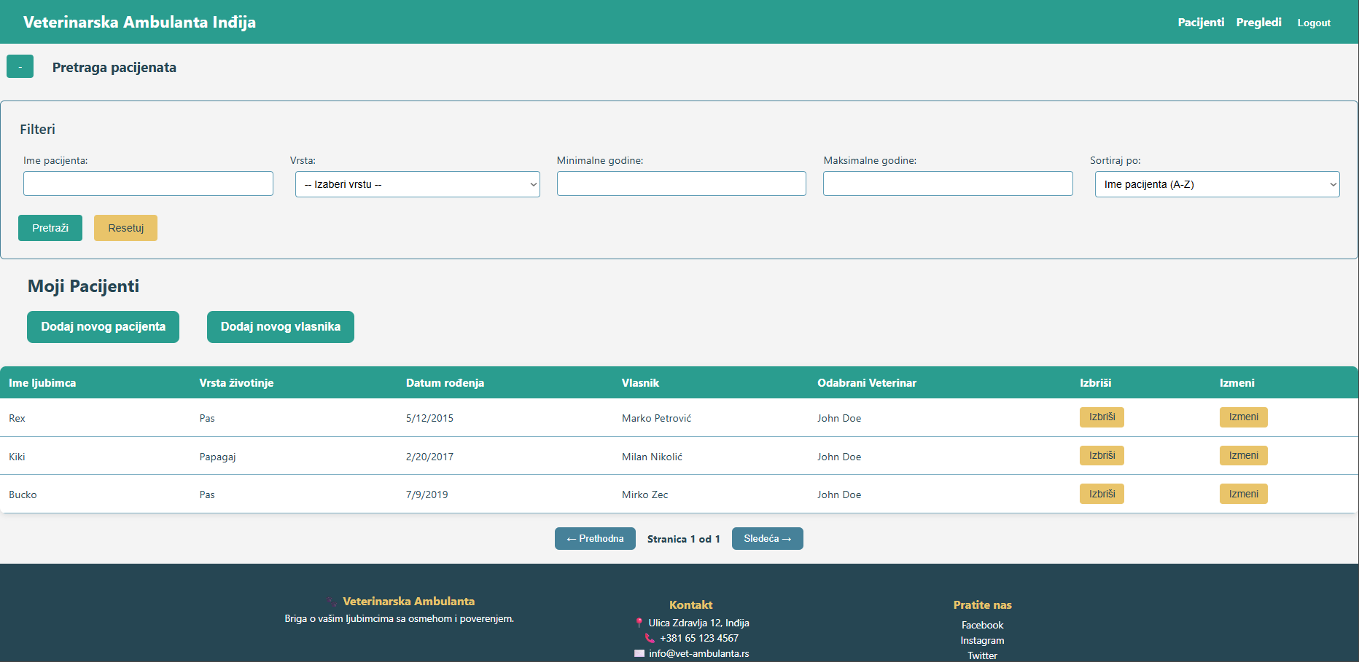Click John Doe in Kiki's row
Viewport: 1359px width, 662px height.
839,457
